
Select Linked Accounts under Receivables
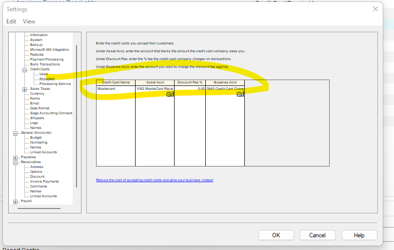point(43,196)
